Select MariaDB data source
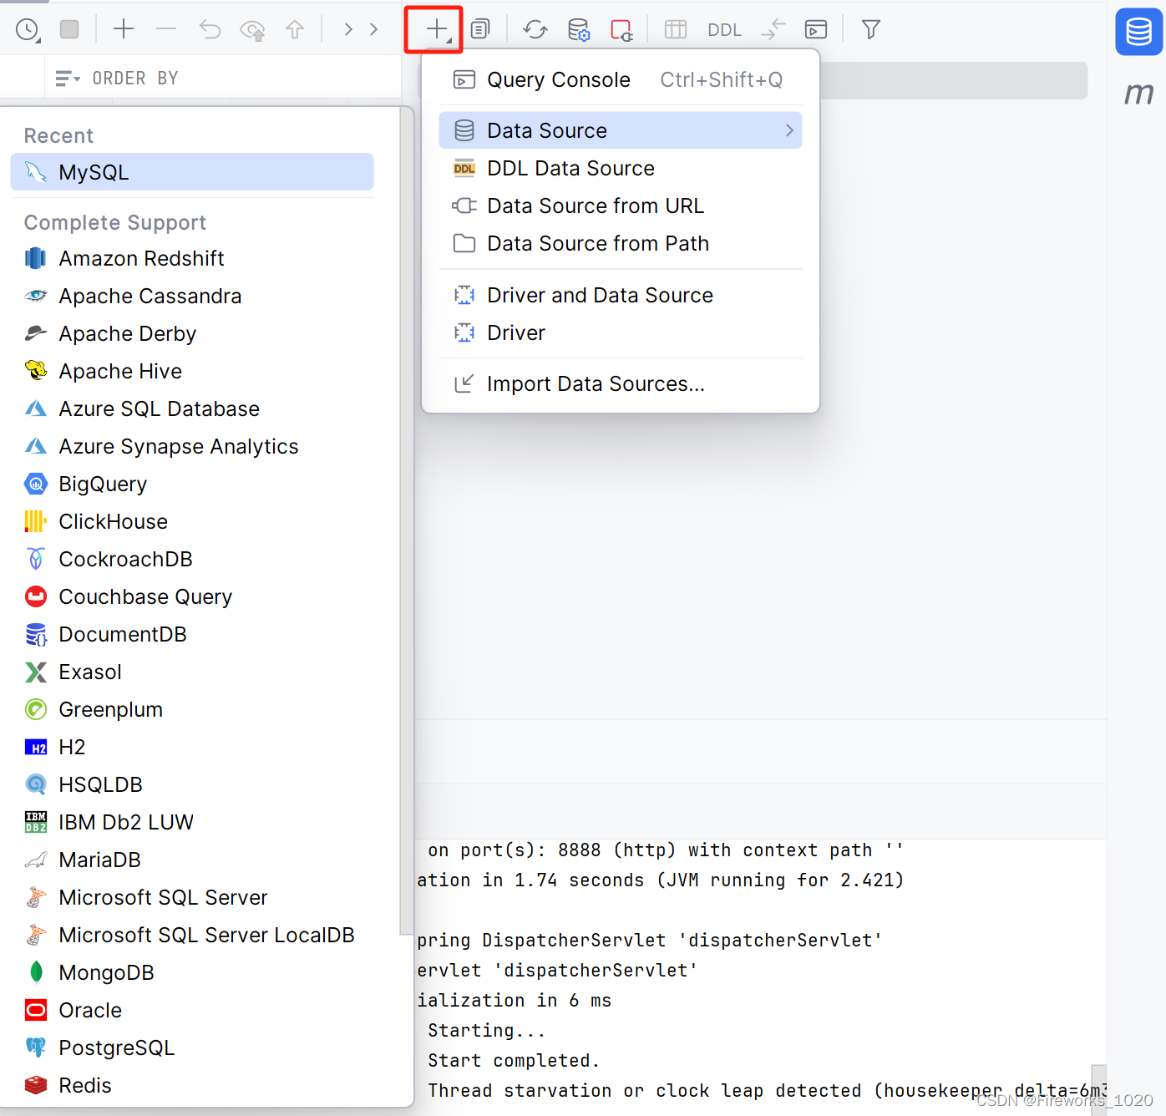Image resolution: width=1166 pixels, height=1116 pixels. (x=192, y=860)
